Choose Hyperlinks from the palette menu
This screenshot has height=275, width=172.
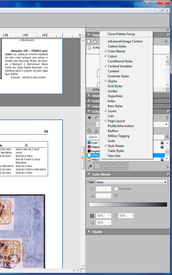click(x=115, y=96)
